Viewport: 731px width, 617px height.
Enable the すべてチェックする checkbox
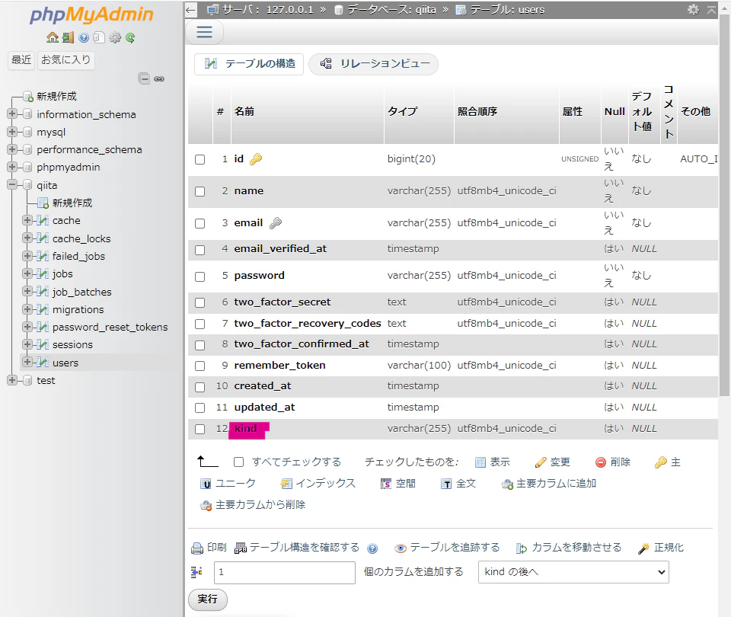pyautogui.click(x=238, y=462)
